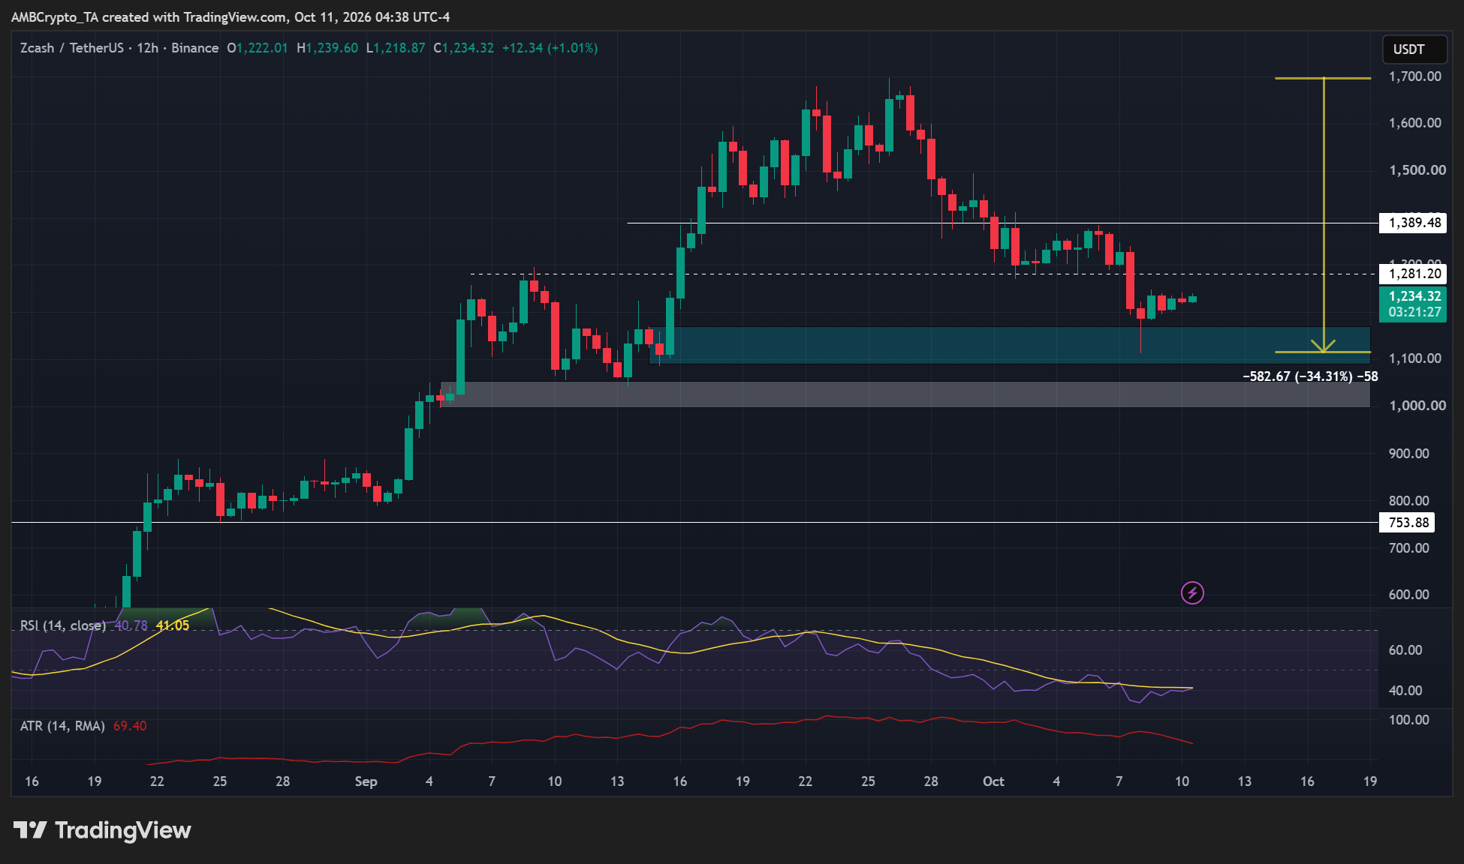This screenshot has height=864, width=1464.
Task: Click the Binance exchange label
Action: (195, 48)
